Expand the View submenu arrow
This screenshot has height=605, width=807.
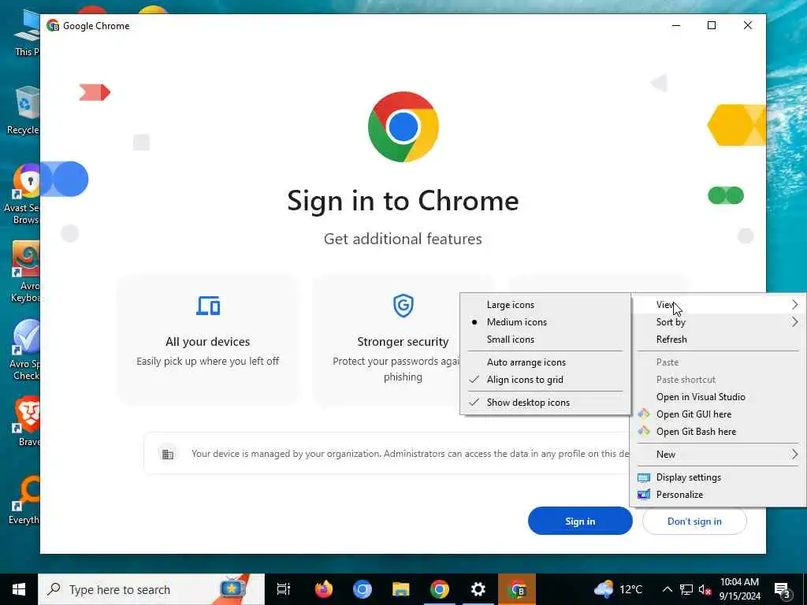pyautogui.click(x=794, y=305)
